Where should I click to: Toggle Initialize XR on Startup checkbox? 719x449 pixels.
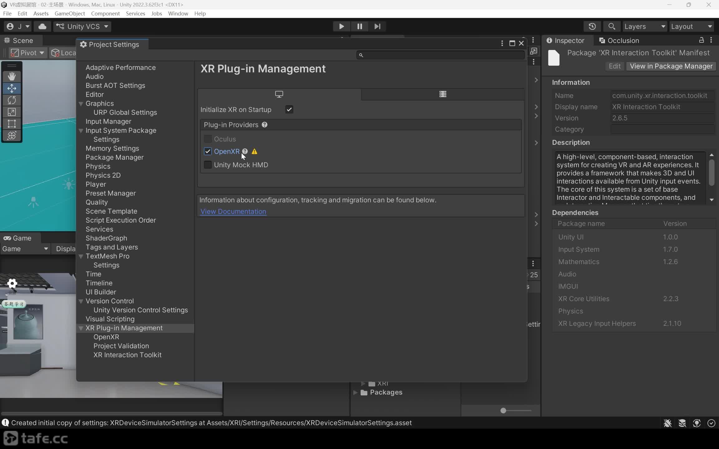(x=289, y=109)
